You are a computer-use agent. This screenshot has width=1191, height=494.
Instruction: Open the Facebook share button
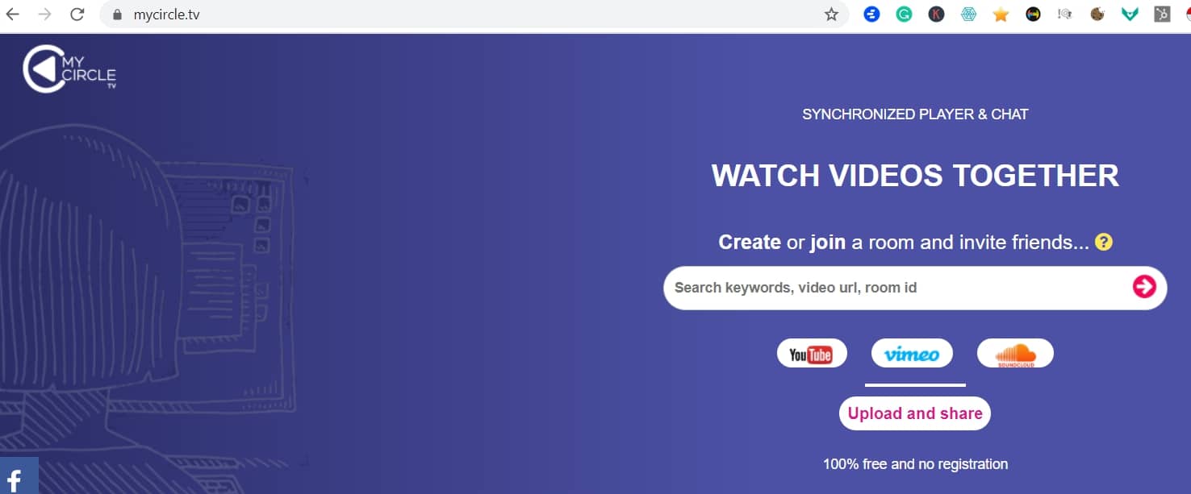(x=19, y=475)
